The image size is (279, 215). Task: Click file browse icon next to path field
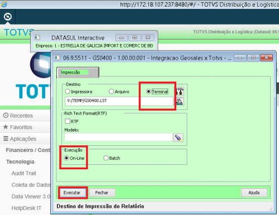point(180,101)
